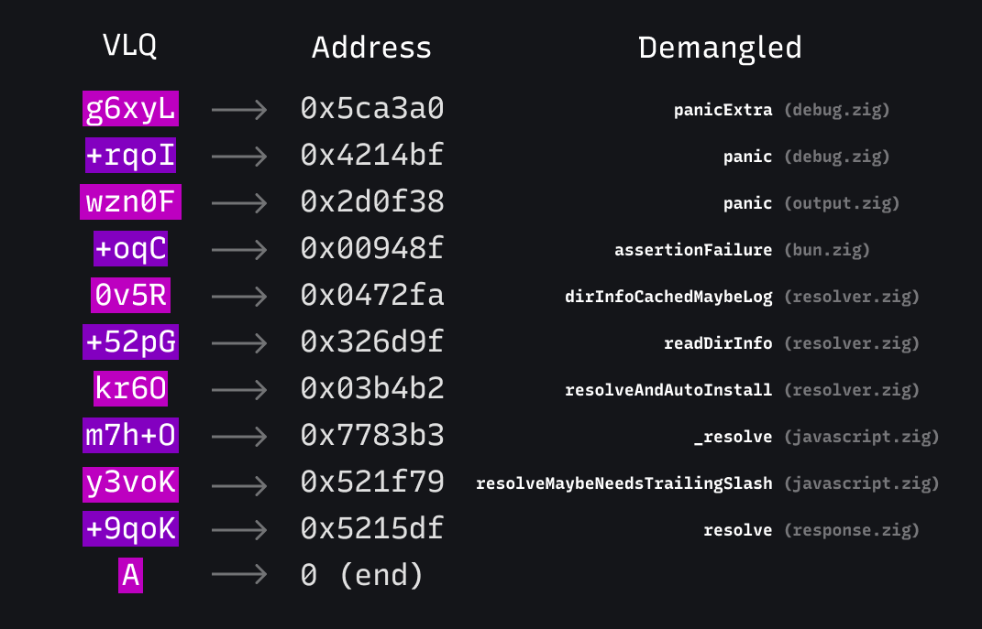Screen dimensions: 982x629
Task: Click the Address column header
Action: click(372, 48)
